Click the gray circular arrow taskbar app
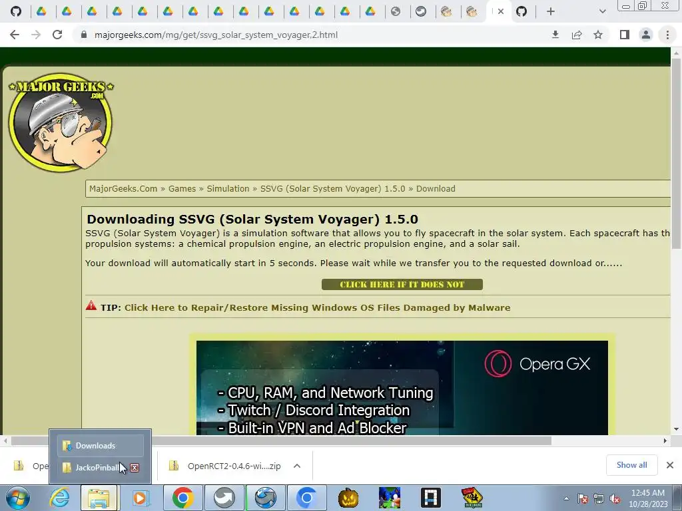The width and height of the screenshot is (682, 511). pos(224,498)
